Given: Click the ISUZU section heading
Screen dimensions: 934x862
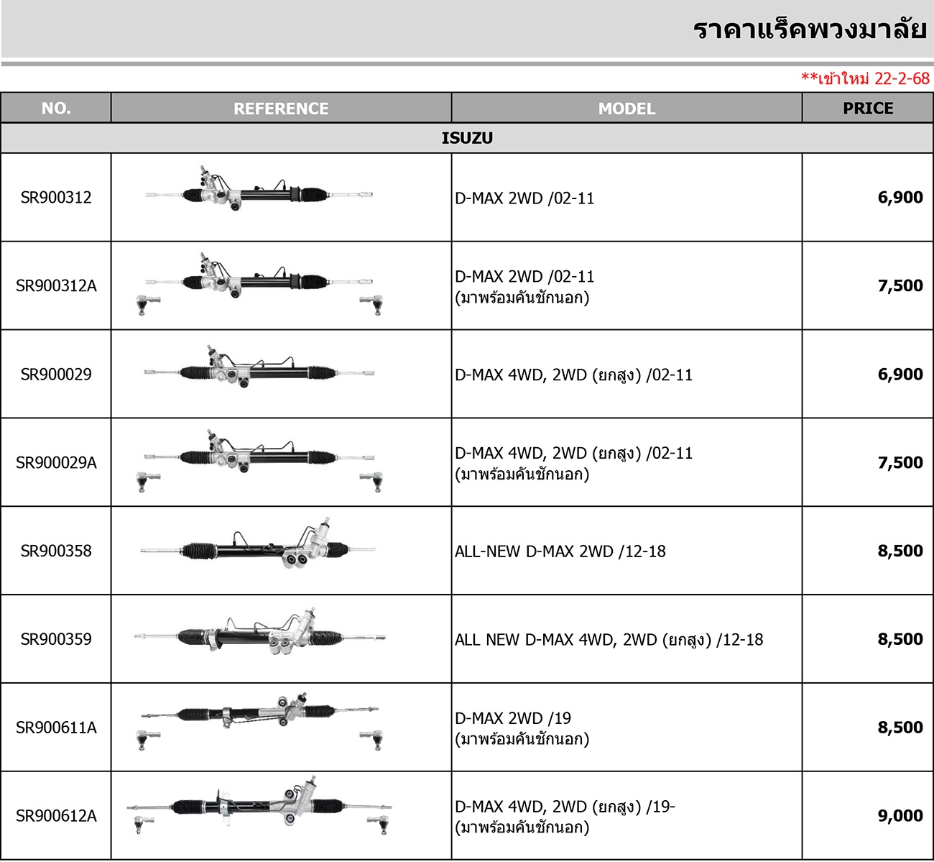Looking at the screenshot, I should click(x=467, y=138).
